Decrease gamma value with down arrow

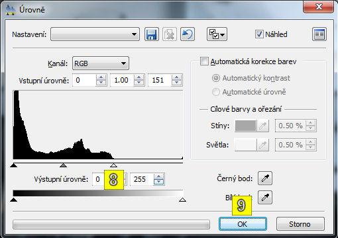pos(139,83)
